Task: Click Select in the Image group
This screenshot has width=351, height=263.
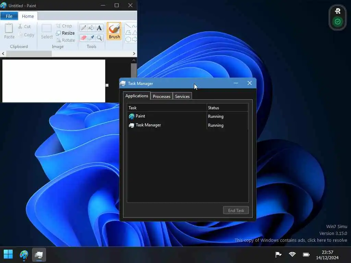Action: [47, 31]
